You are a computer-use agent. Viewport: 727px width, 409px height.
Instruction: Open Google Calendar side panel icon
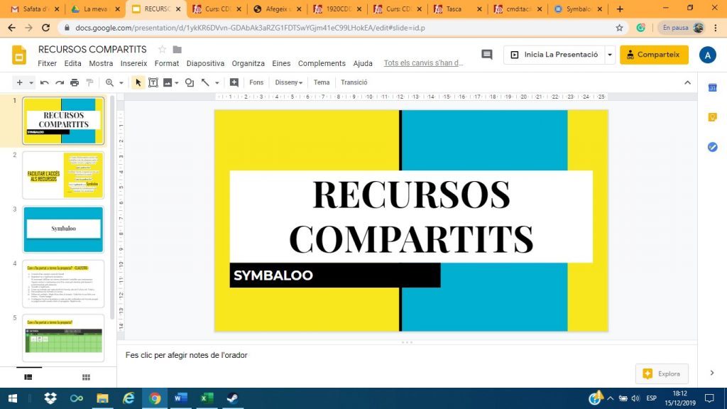point(712,87)
